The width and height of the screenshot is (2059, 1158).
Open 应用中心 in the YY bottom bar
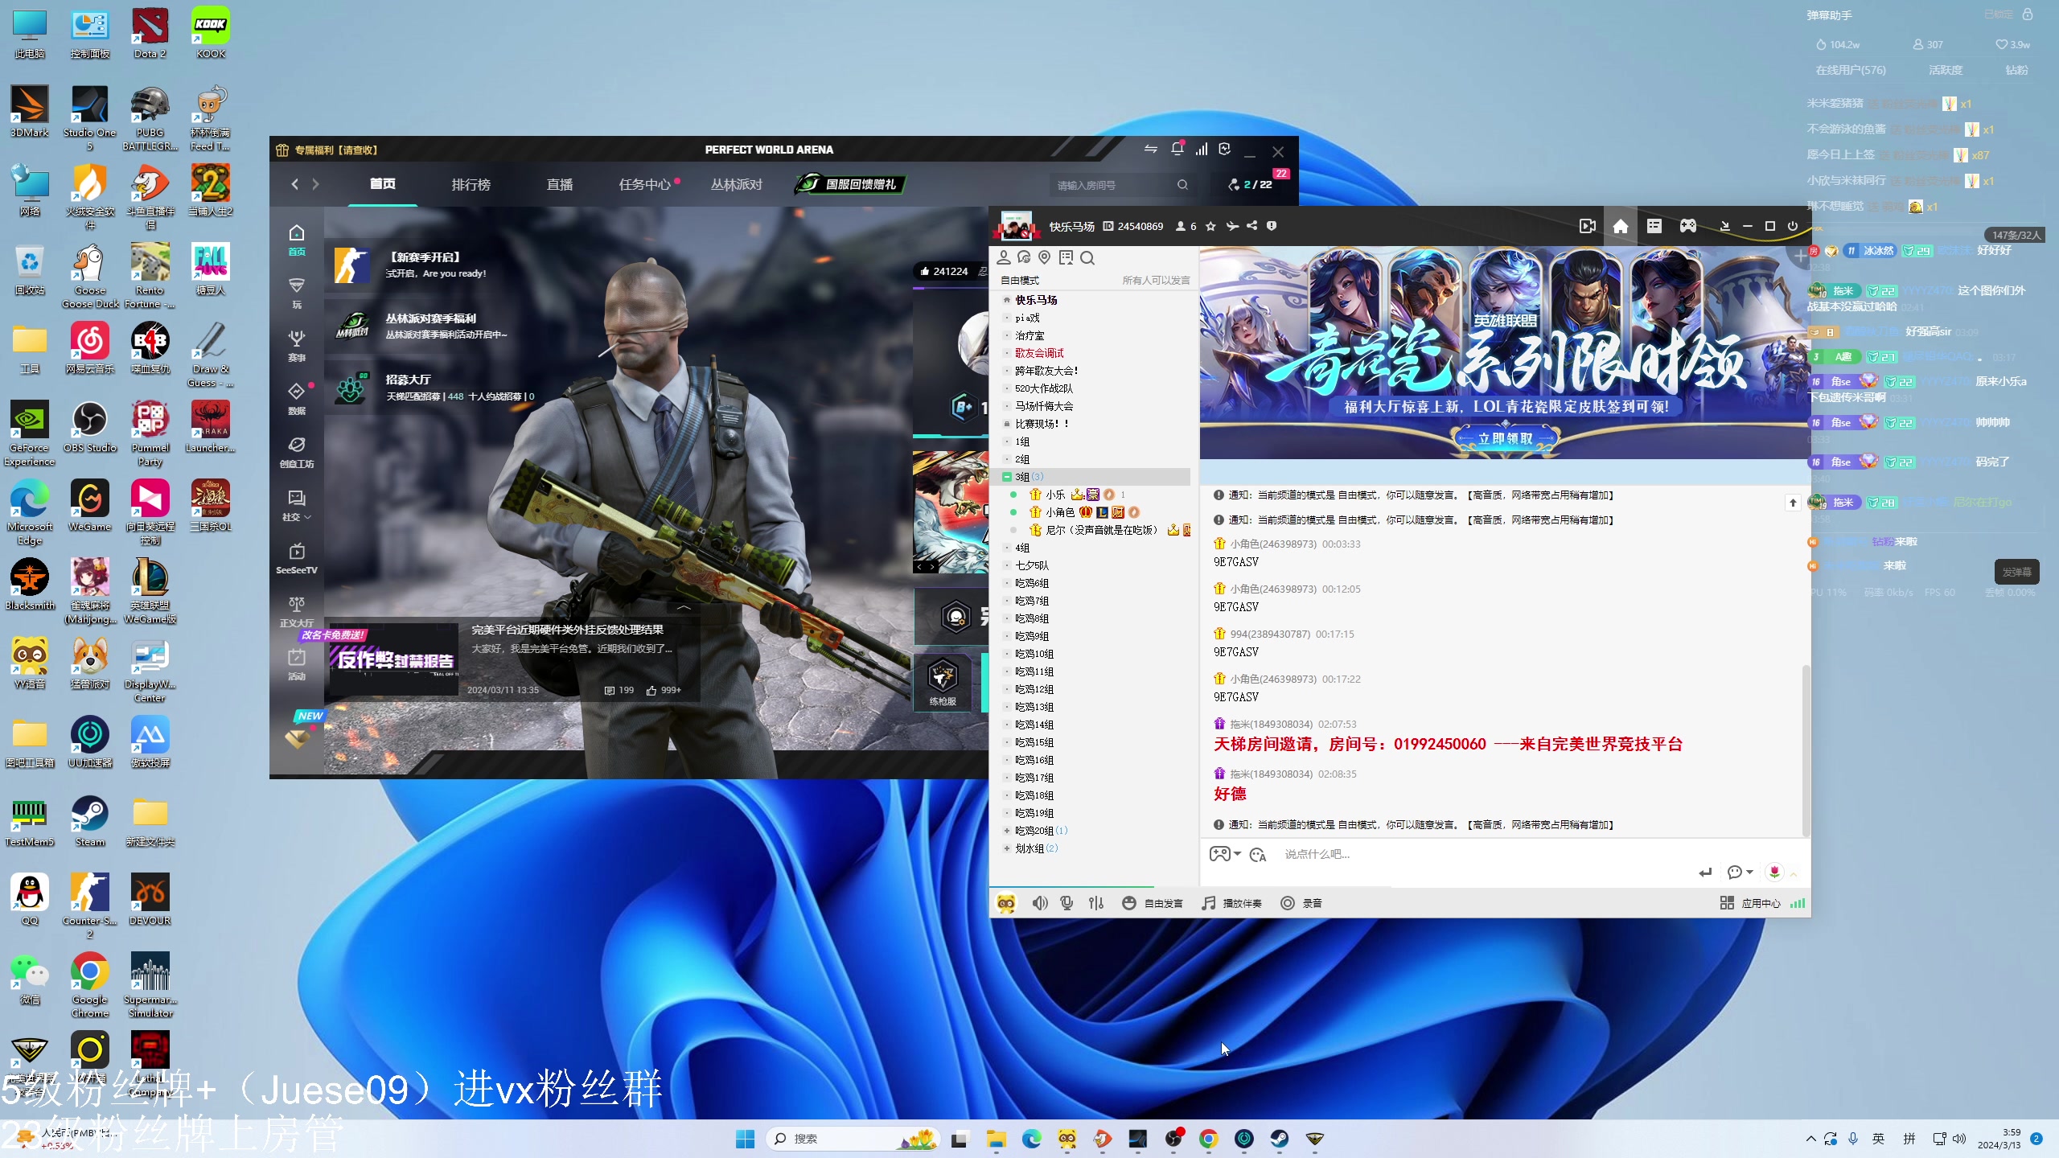[x=1751, y=903]
